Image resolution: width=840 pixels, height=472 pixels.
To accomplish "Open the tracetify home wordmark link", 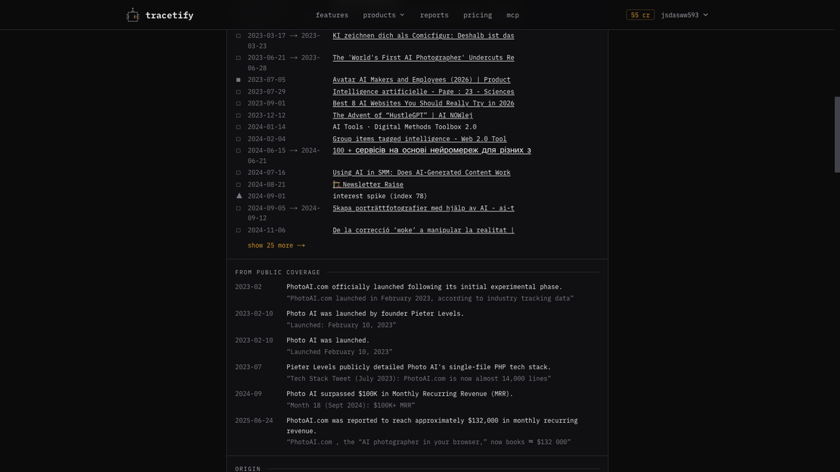I will [x=169, y=15].
